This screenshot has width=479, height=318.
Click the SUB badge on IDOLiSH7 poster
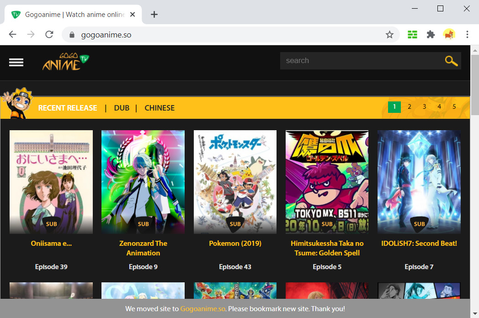pyautogui.click(x=419, y=224)
